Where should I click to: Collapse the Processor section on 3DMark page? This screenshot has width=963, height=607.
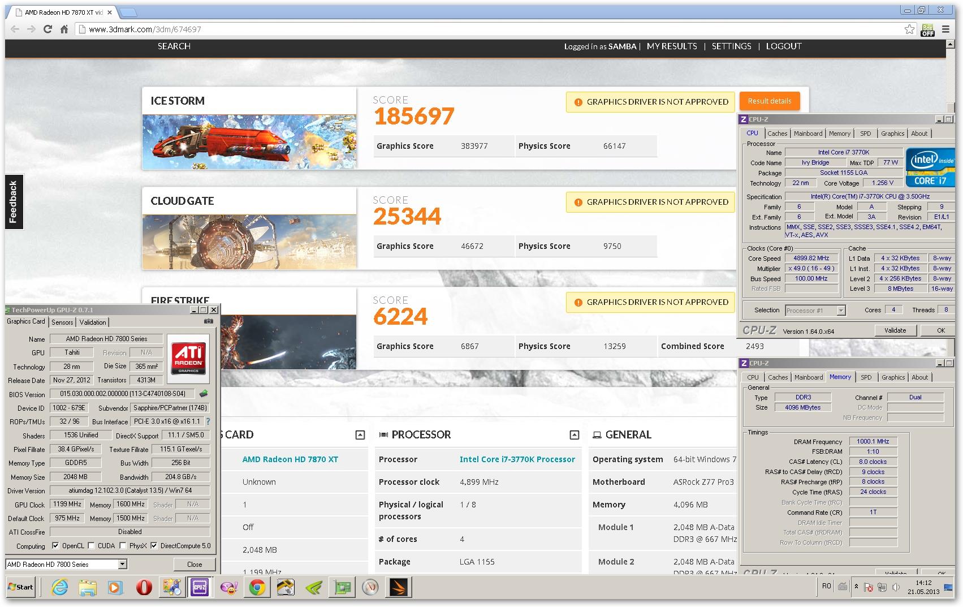[x=574, y=434]
